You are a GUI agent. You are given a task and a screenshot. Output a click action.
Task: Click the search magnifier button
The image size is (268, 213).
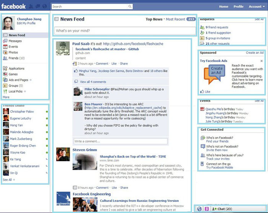point(130,7)
